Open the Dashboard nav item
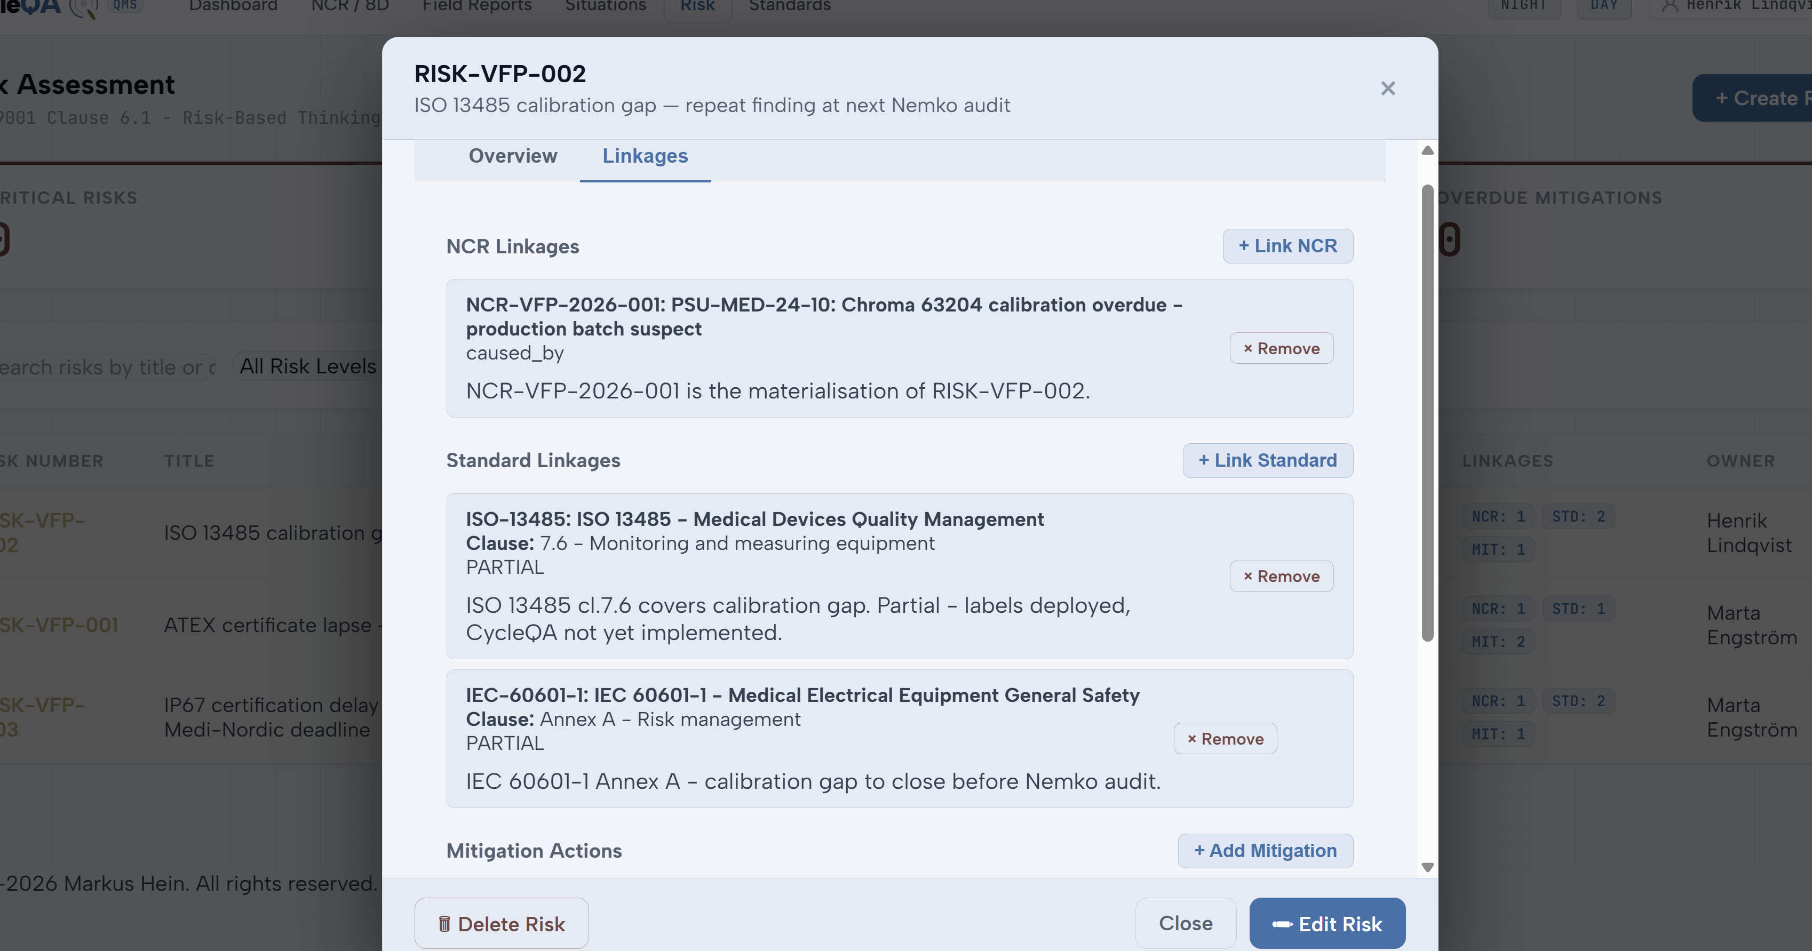This screenshot has width=1812, height=951. (233, 6)
